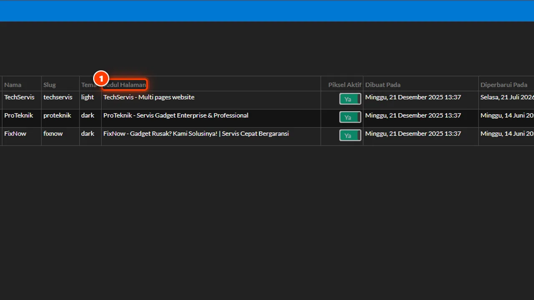Image resolution: width=534 pixels, height=300 pixels.
Task: Click the orange step 1 marker badge
Action: [101, 78]
